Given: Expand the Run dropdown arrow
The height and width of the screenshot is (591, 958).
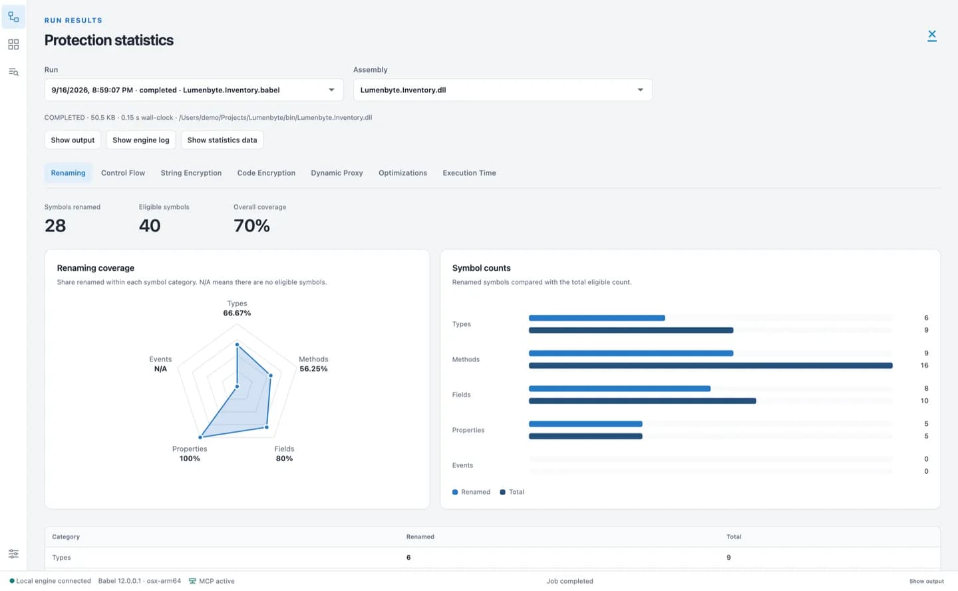Looking at the screenshot, I should 331,90.
